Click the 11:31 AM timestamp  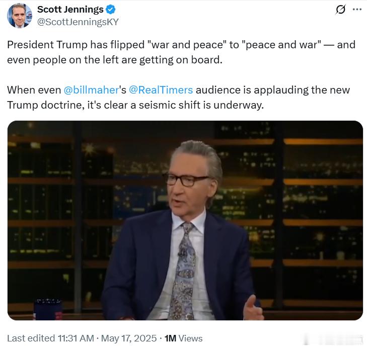(76, 338)
